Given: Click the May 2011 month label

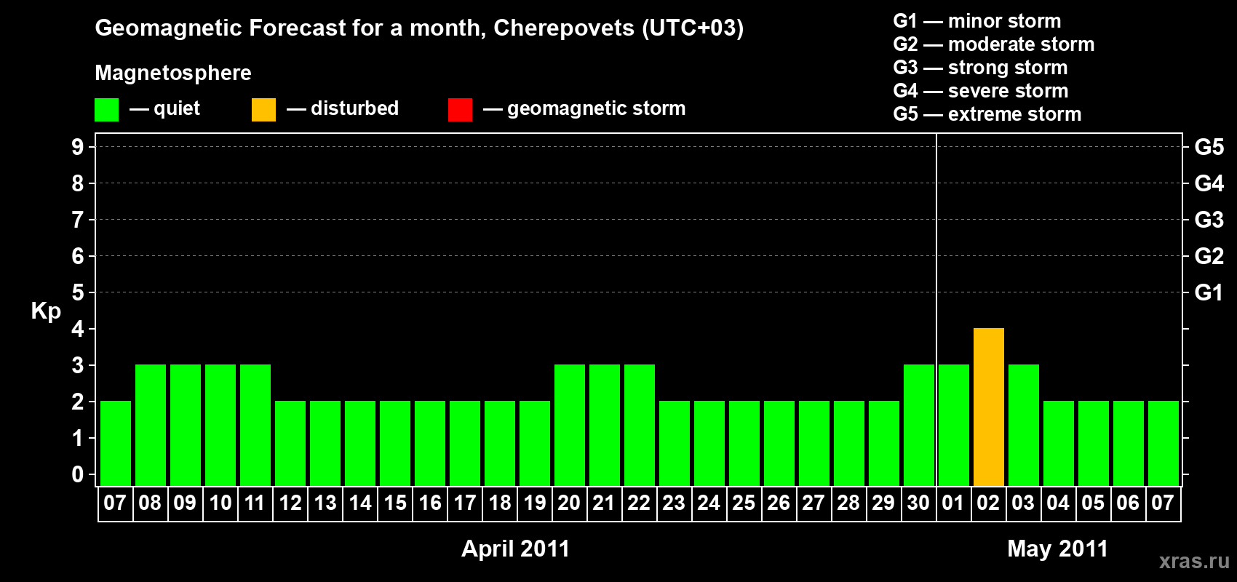Looking at the screenshot, I should coord(1058,549).
